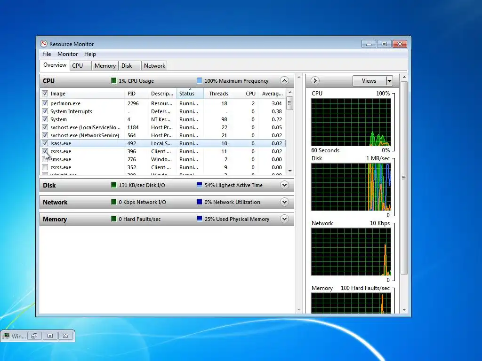Image resolution: width=482 pixels, height=361 pixels.
Task: Collapse the graphs pane with arrow button
Action: [314, 81]
